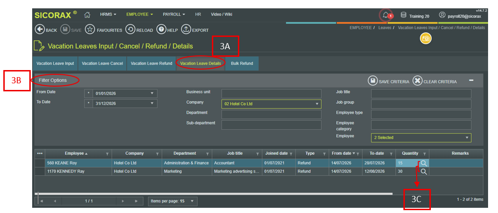
Task: Add page to Favourites star
Action: click(x=90, y=29)
